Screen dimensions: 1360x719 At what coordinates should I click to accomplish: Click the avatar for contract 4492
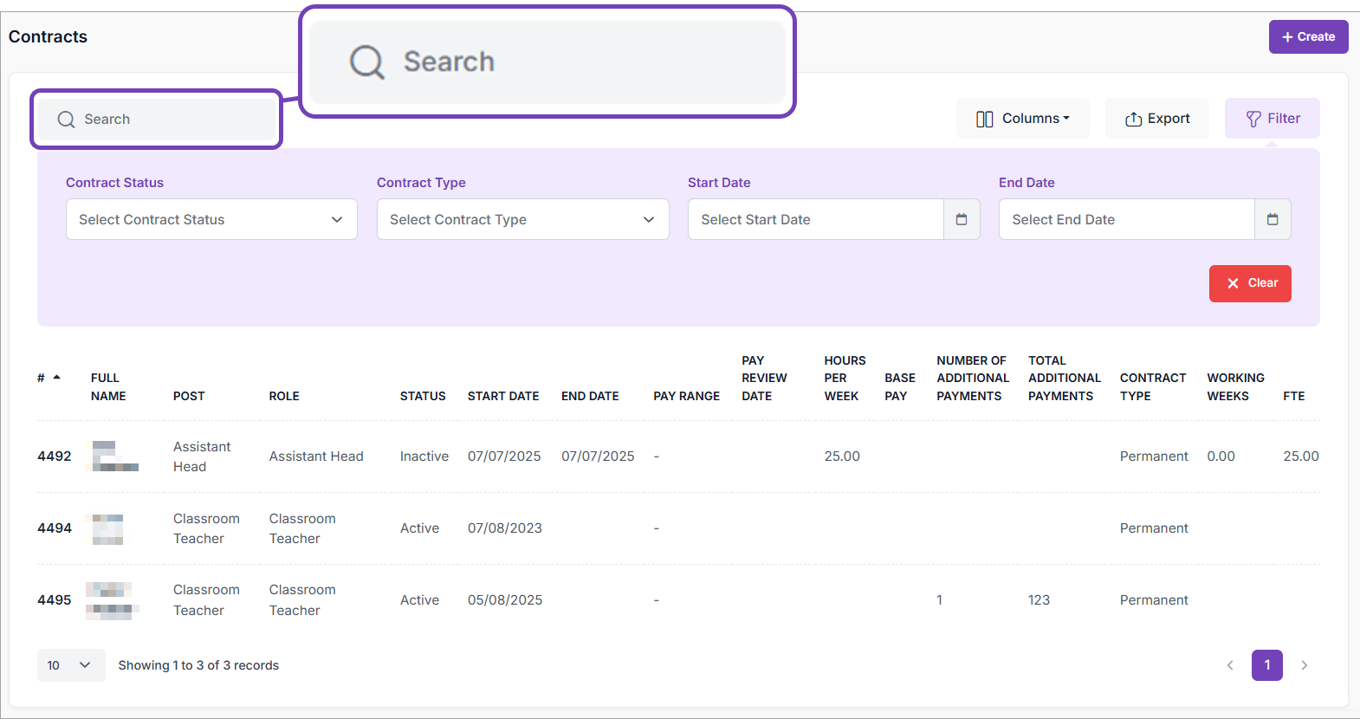tap(113, 456)
